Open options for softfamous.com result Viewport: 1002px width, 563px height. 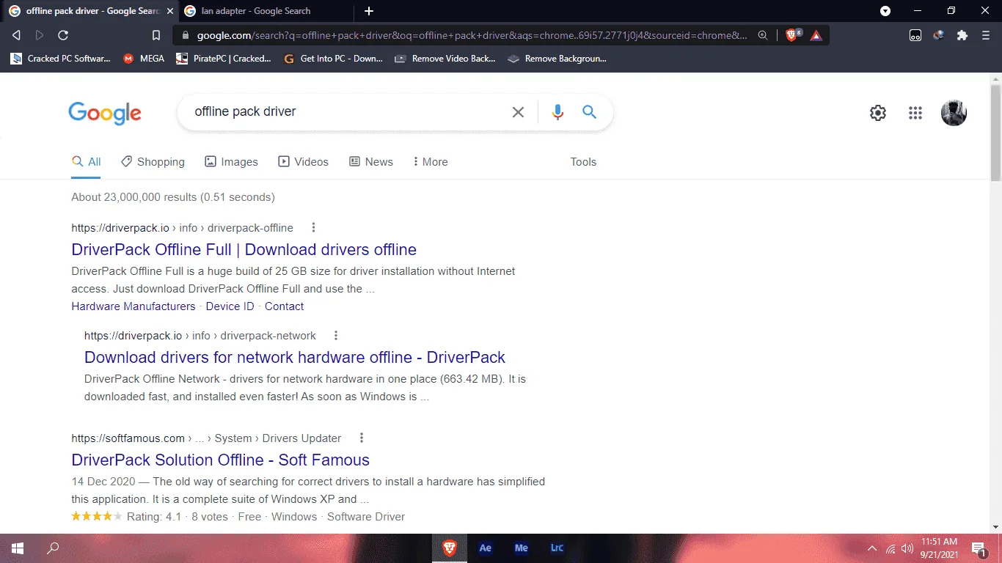click(x=362, y=438)
